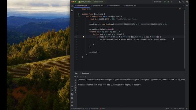196x110 pixels.
Task: Open the Run tool window play icon
Action: (72, 94)
